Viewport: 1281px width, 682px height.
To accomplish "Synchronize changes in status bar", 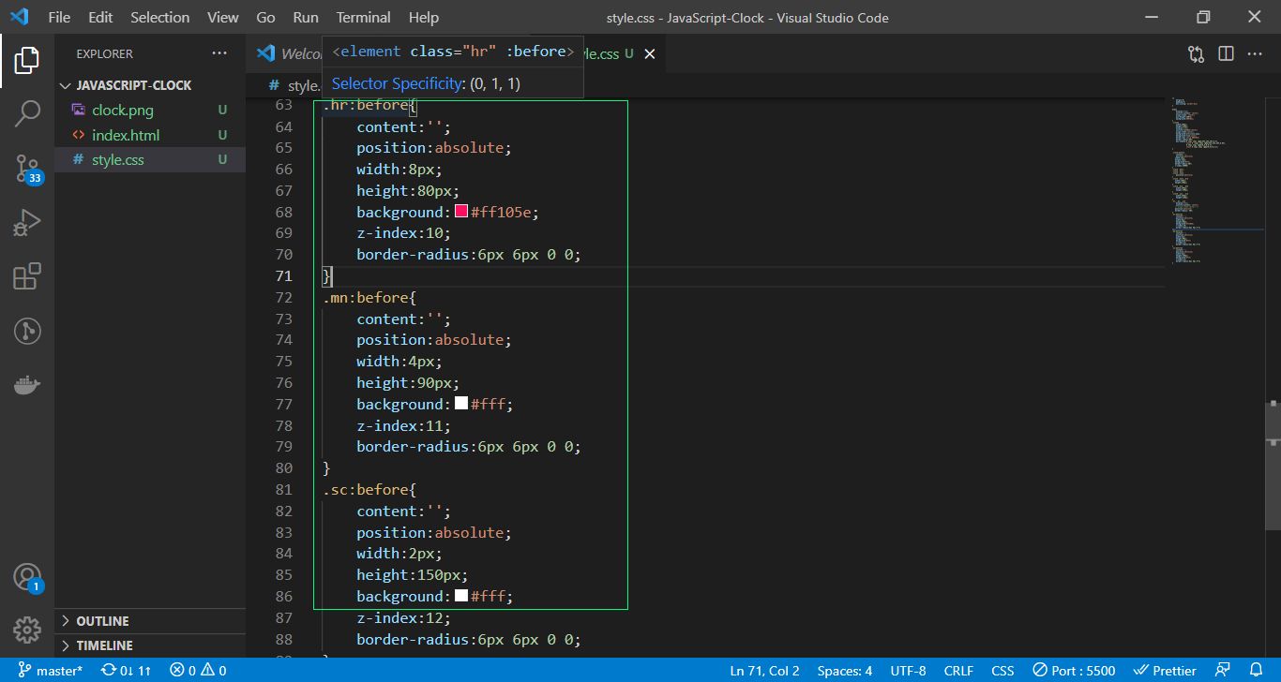I will point(127,671).
